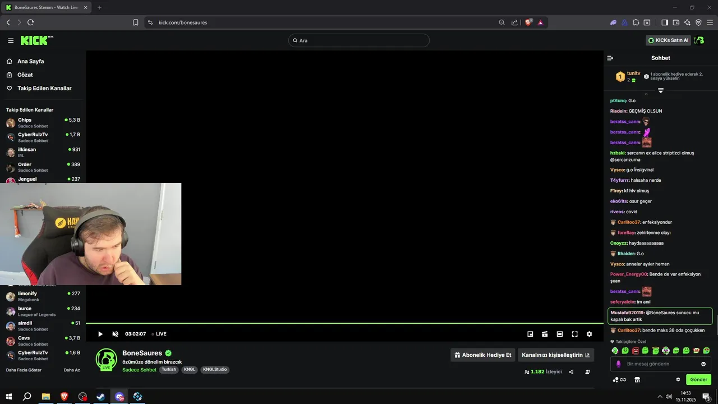Open the Kick shop icon below chat
Viewport: 718px width, 404px height.
pos(637,379)
